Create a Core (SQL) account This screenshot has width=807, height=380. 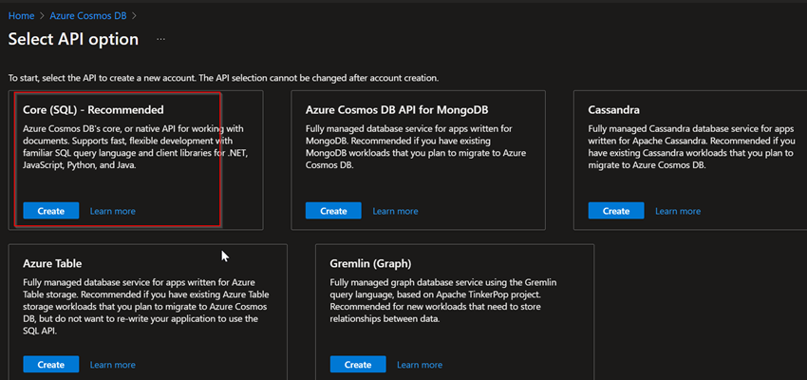tap(51, 211)
